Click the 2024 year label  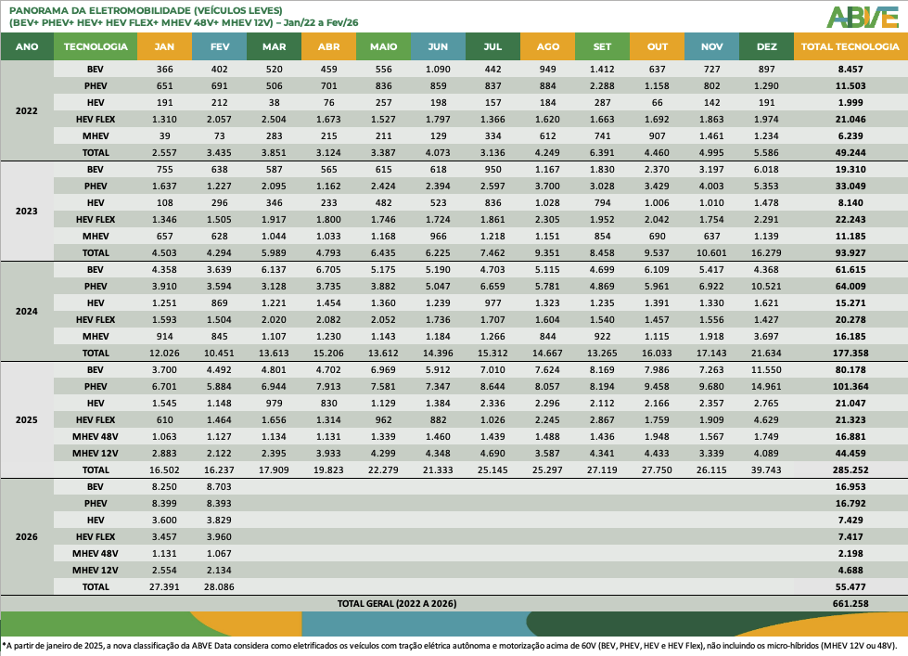point(27,310)
